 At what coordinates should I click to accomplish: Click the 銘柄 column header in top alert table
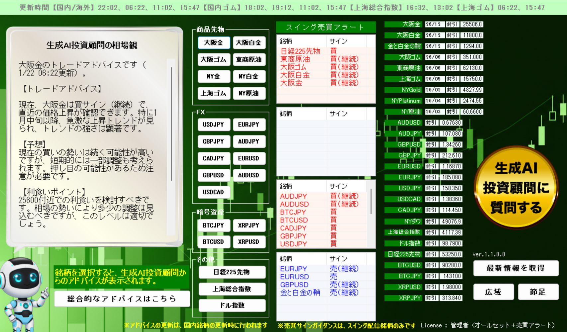point(302,41)
